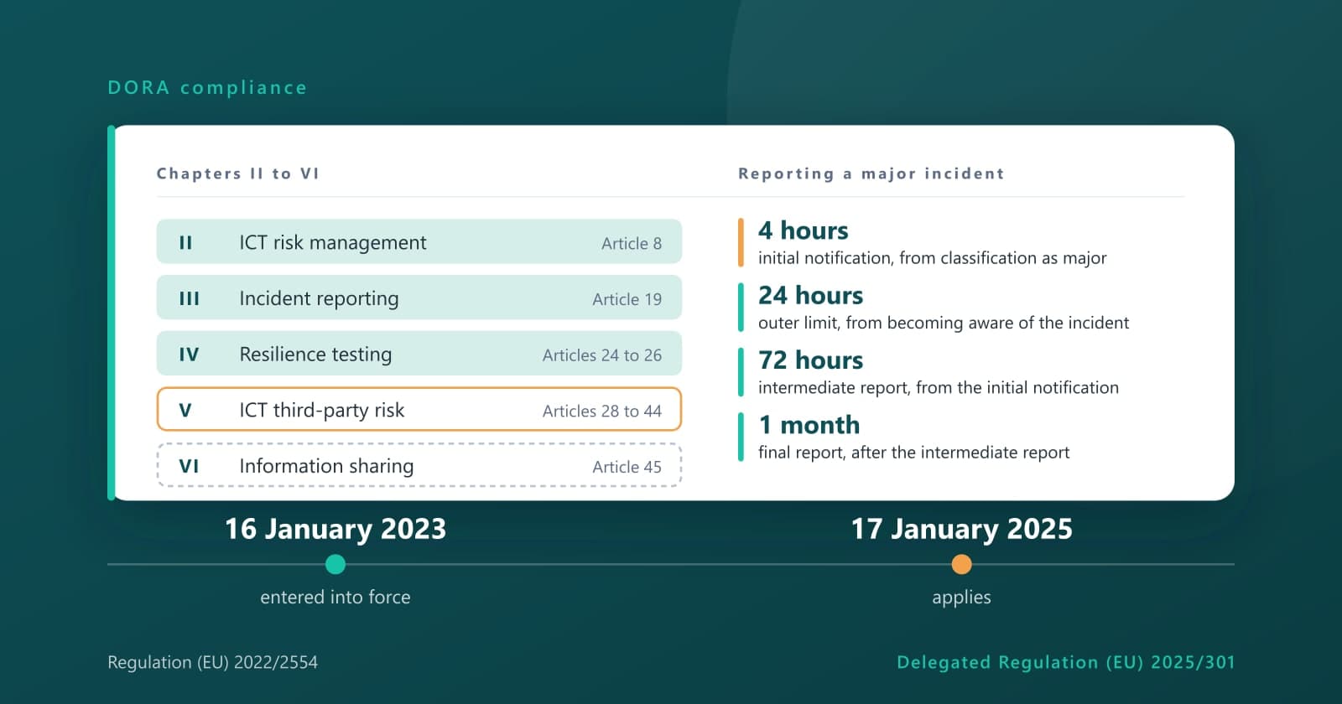Click the Roman numeral 'IV' chapter number
The image size is (1342, 704).
click(189, 355)
